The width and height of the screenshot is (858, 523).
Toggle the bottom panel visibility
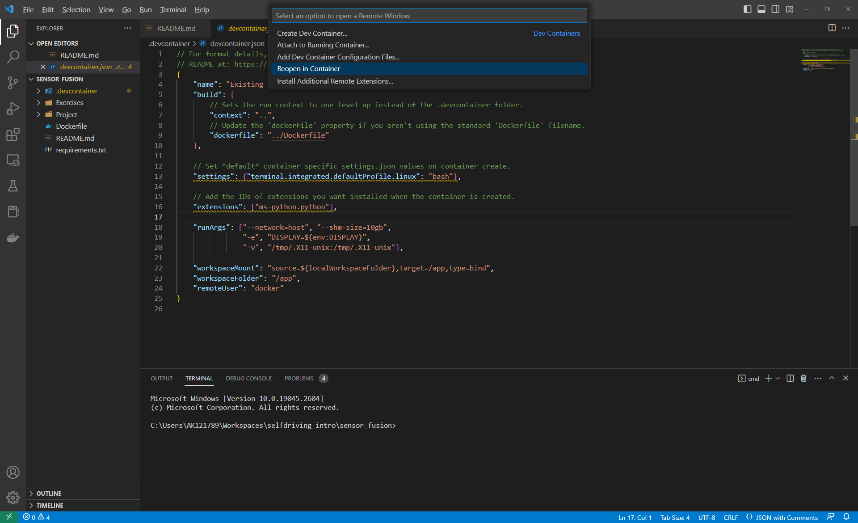click(x=761, y=9)
